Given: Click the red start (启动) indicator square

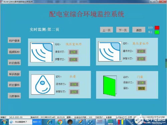Looking at the screenshot, I should click(x=157, y=28).
